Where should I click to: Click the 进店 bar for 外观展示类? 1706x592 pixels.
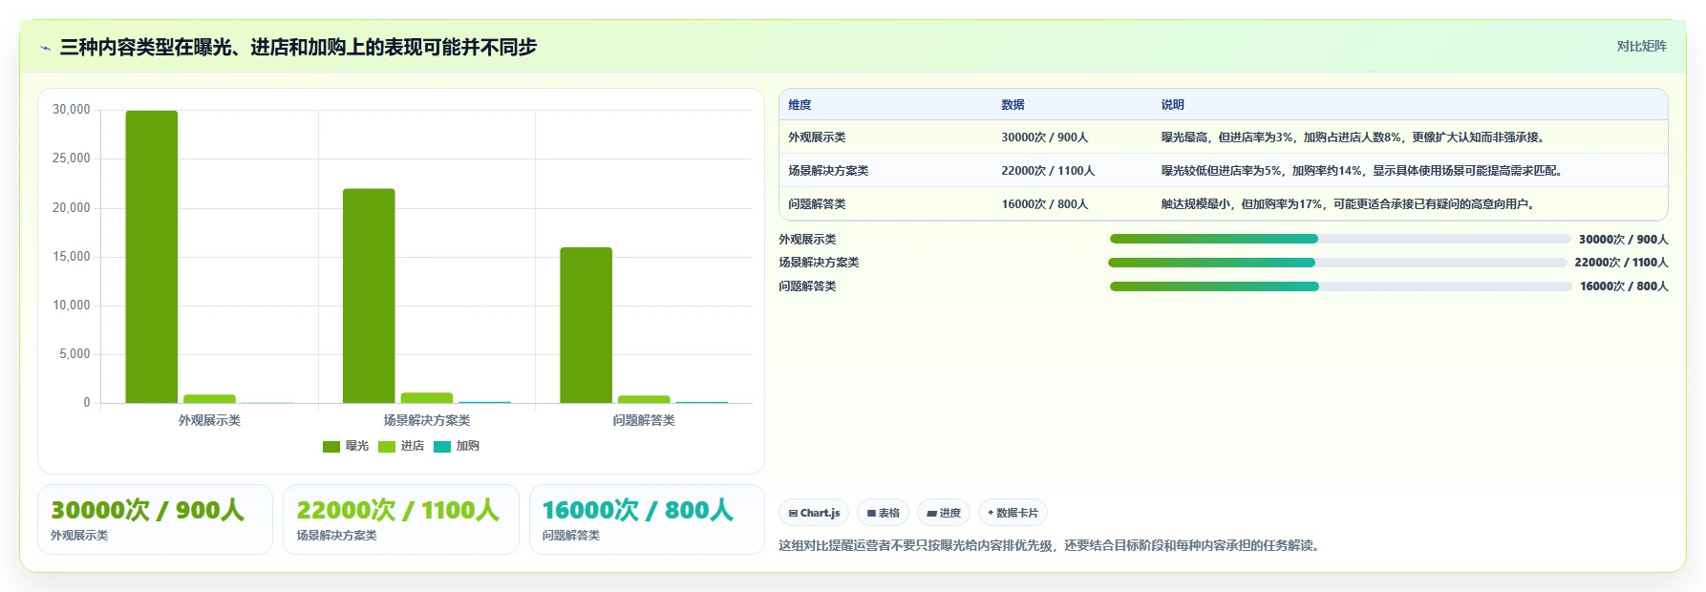209,399
